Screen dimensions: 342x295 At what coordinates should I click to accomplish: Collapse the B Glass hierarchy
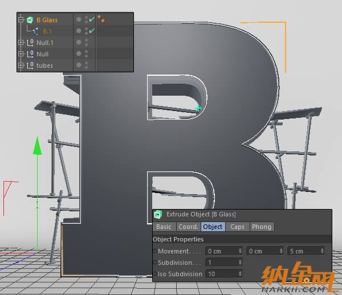click(21, 20)
